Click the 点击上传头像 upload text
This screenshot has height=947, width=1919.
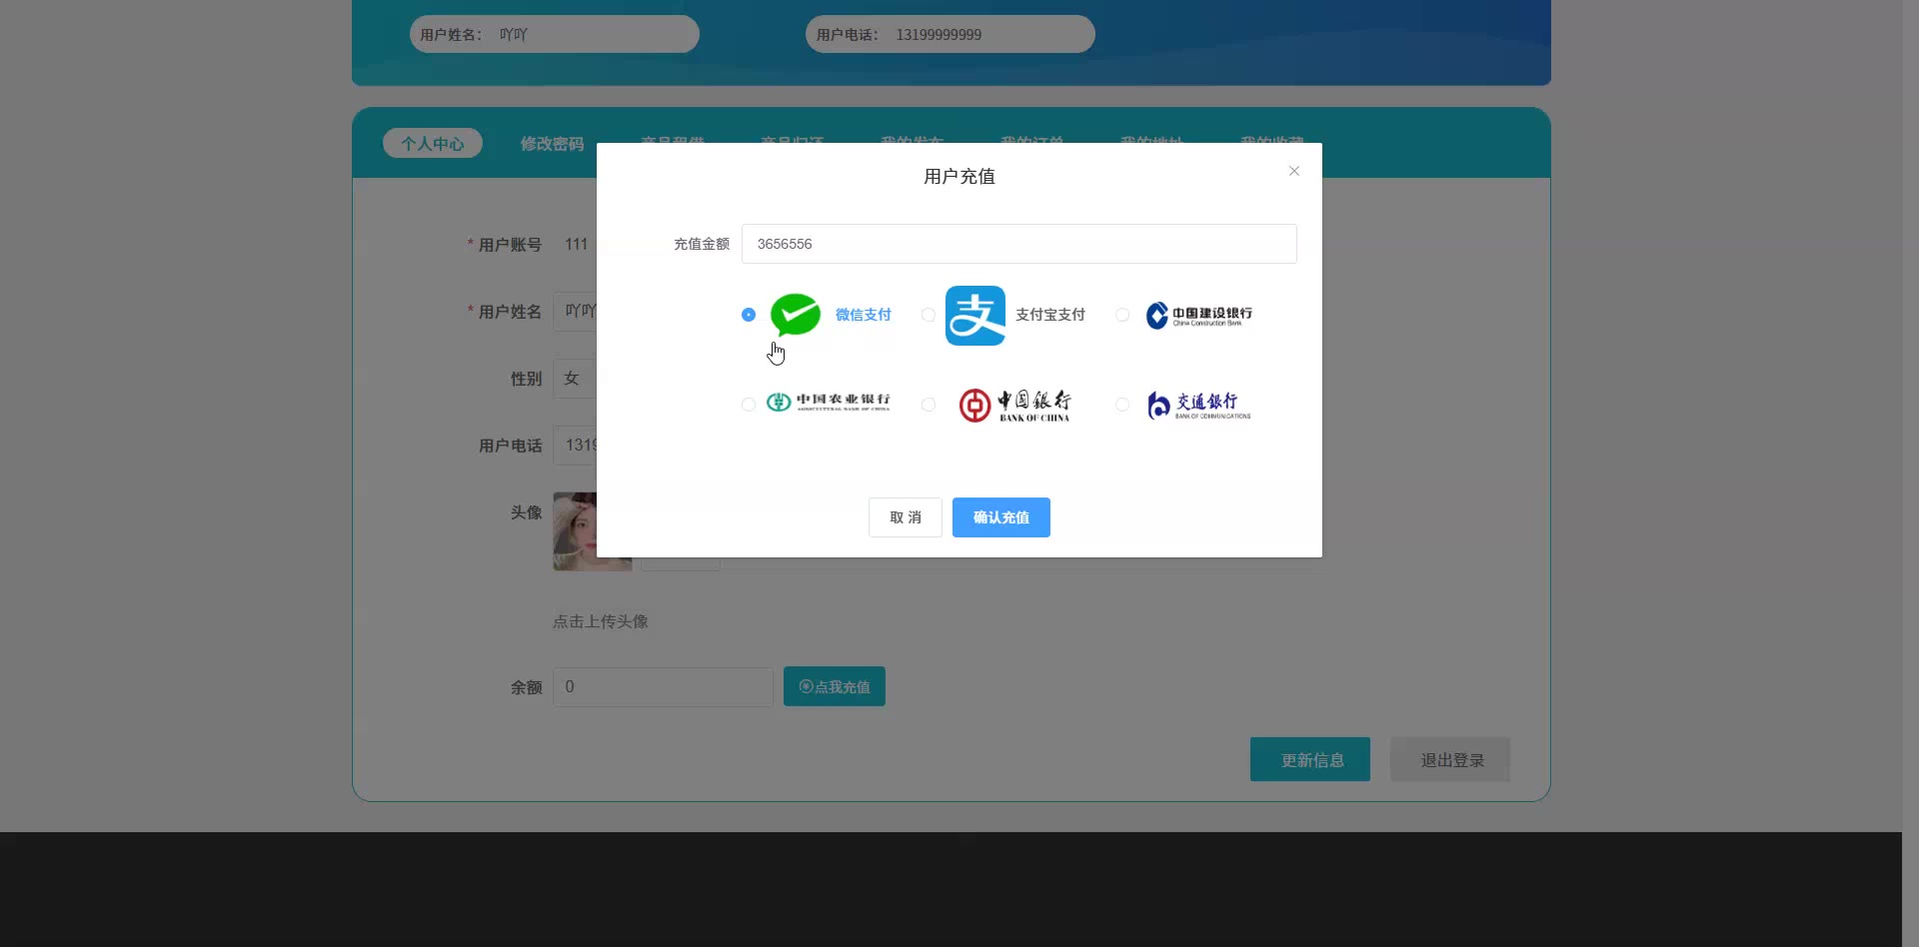coord(601,621)
